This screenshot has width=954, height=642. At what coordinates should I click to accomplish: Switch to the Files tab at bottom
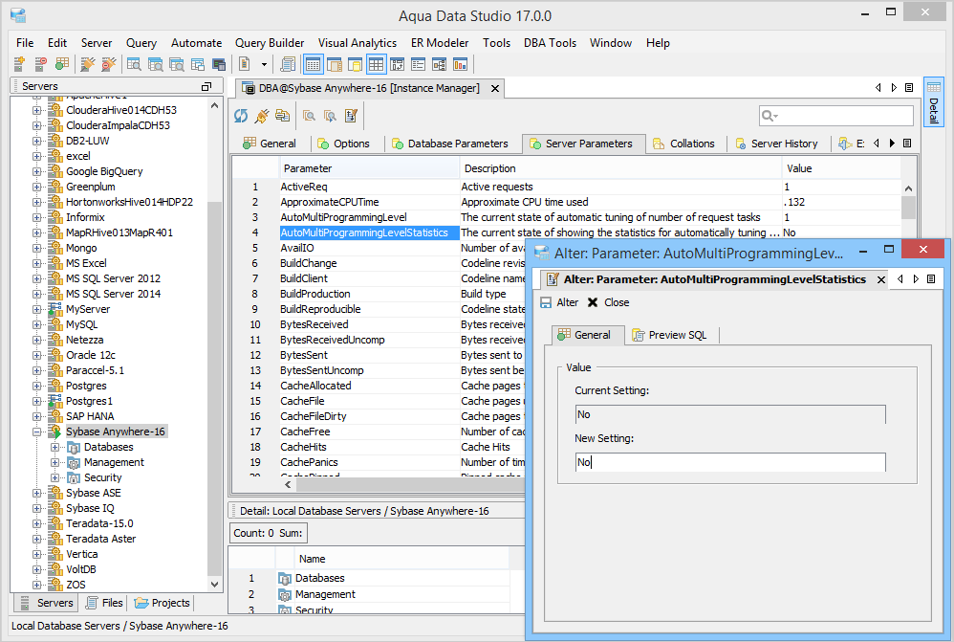point(105,603)
